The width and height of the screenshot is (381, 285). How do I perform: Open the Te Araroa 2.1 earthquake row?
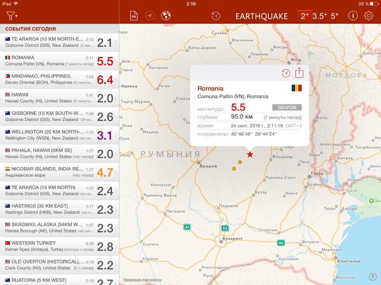(x=60, y=42)
